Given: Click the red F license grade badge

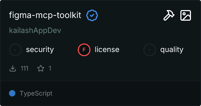Looking at the screenshot, I should pos(84,50).
